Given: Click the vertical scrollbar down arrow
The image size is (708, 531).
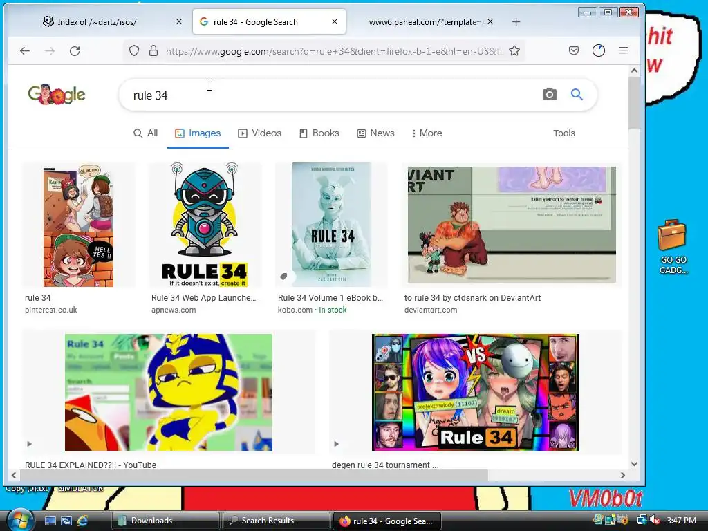Looking at the screenshot, I should pyautogui.click(x=634, y=464).
